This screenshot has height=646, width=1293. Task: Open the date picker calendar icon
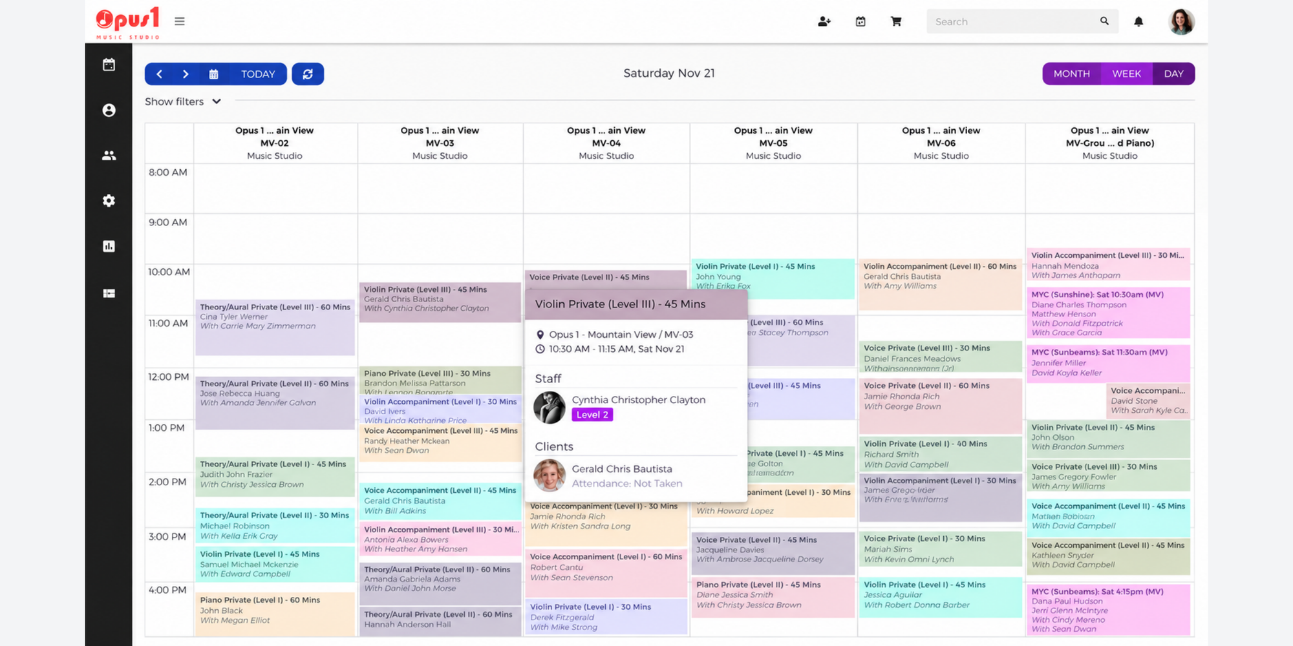(213, 74)
